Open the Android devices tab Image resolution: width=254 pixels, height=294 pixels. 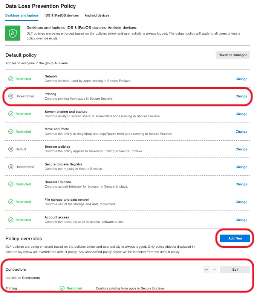[x=97, y=15]
